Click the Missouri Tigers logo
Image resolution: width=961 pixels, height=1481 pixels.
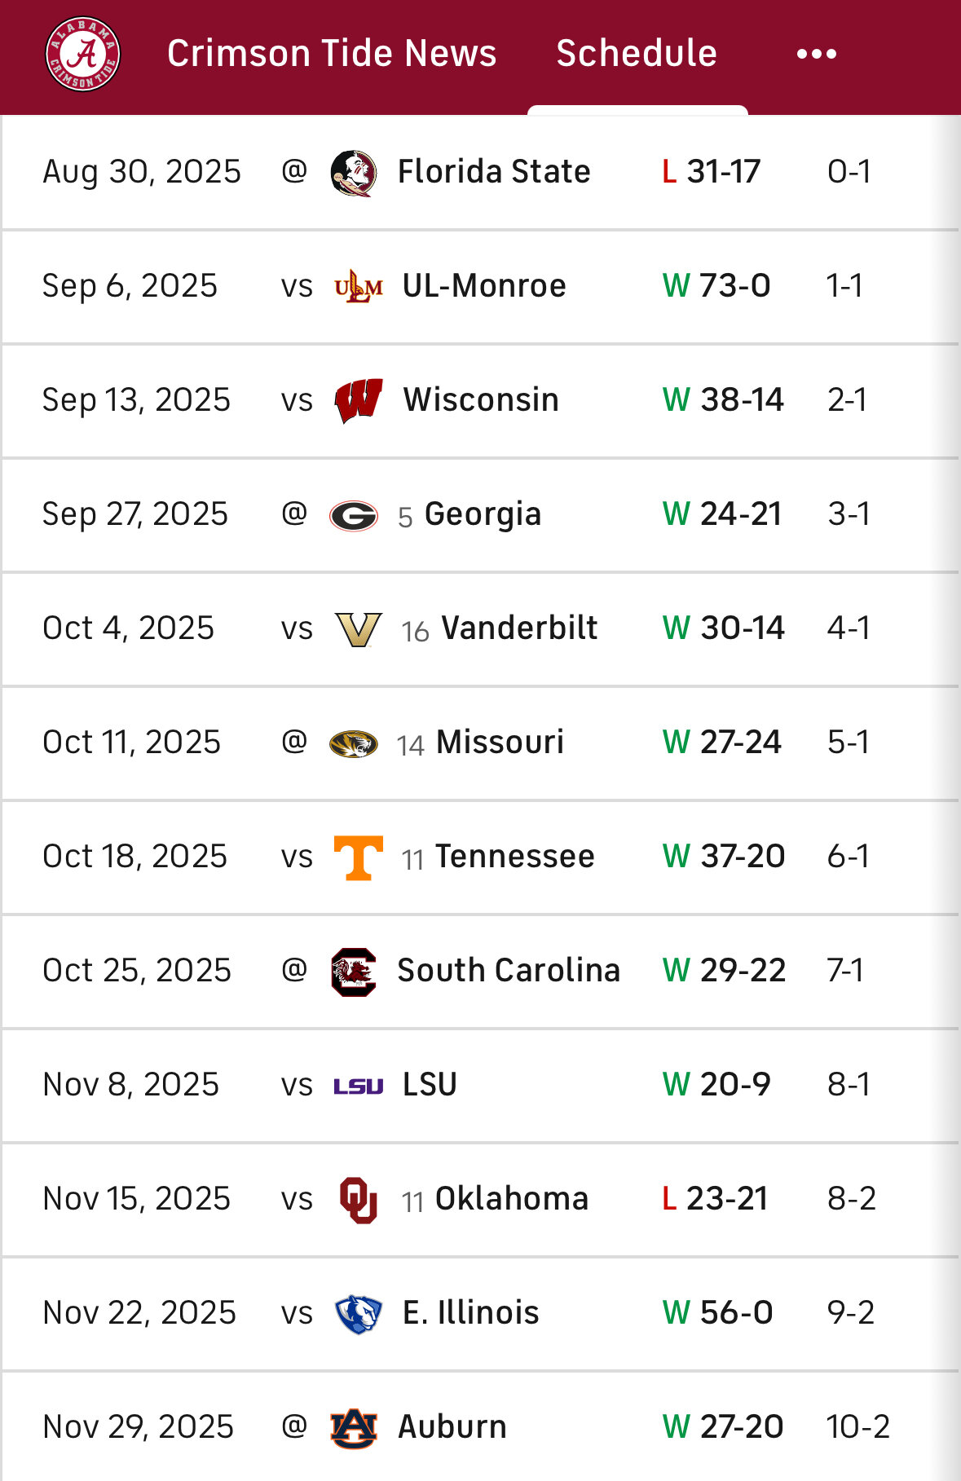(x=354, y=743)
